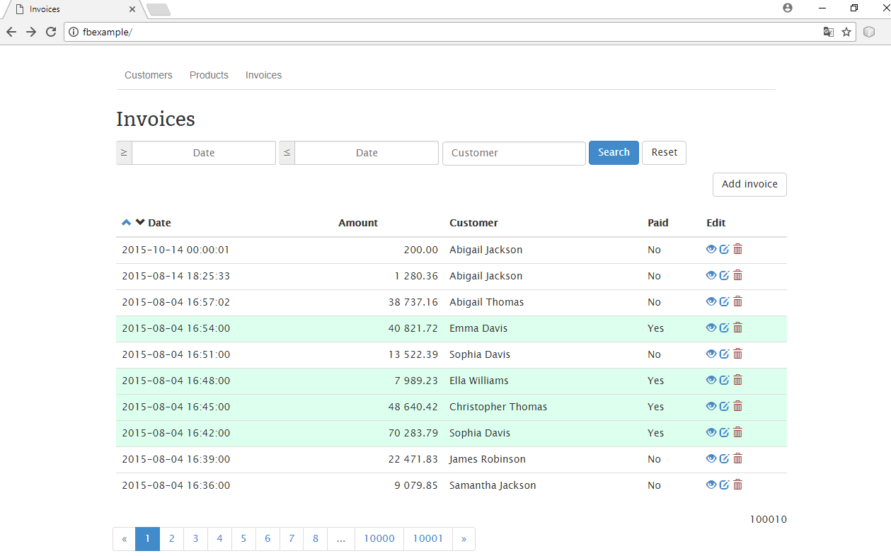
Task: Open the Products menu item
Action: 209,75
